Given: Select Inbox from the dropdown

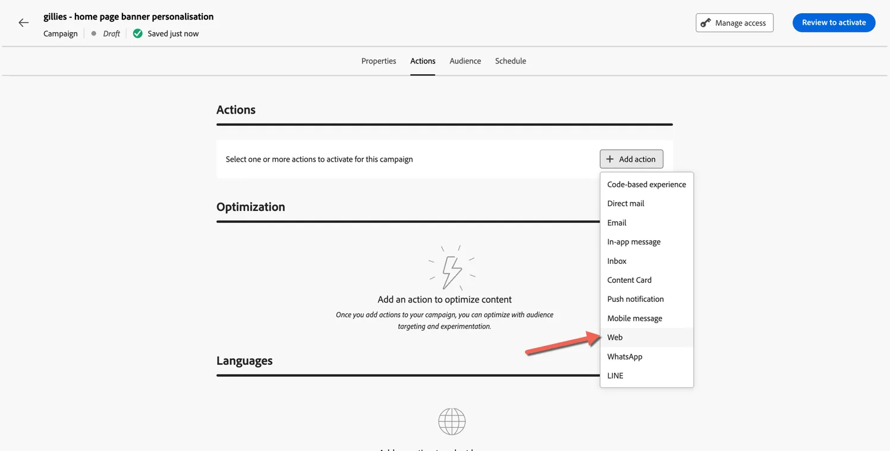Looking at the screenshot, I should (x=647, y=261).
